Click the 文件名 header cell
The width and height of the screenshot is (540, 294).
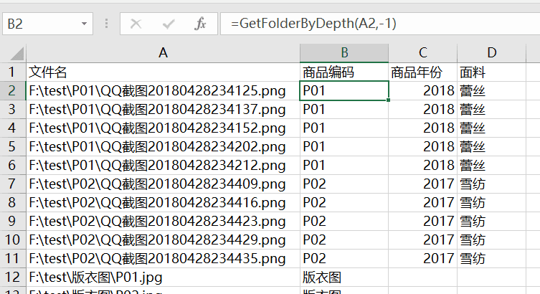[163, 72]
